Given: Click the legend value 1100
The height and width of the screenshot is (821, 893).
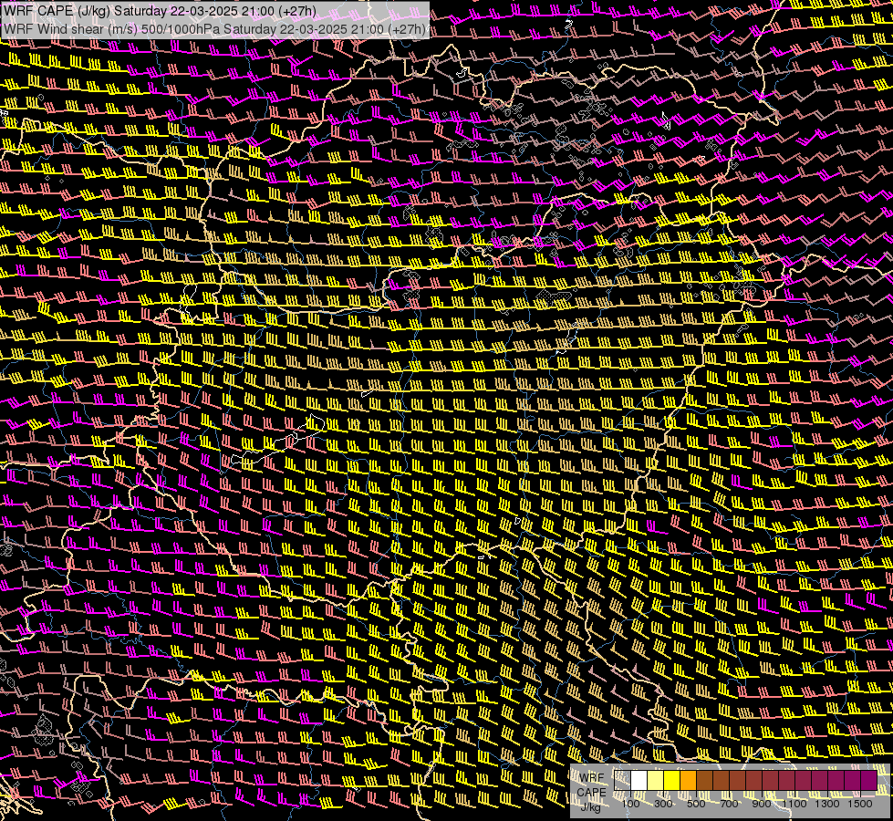Looking at the screenshot, I should pyautogui.click(x=794, y=804).
